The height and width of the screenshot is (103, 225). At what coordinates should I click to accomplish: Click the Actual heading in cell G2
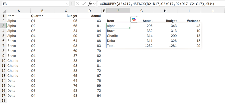click(x=148, y=21)
